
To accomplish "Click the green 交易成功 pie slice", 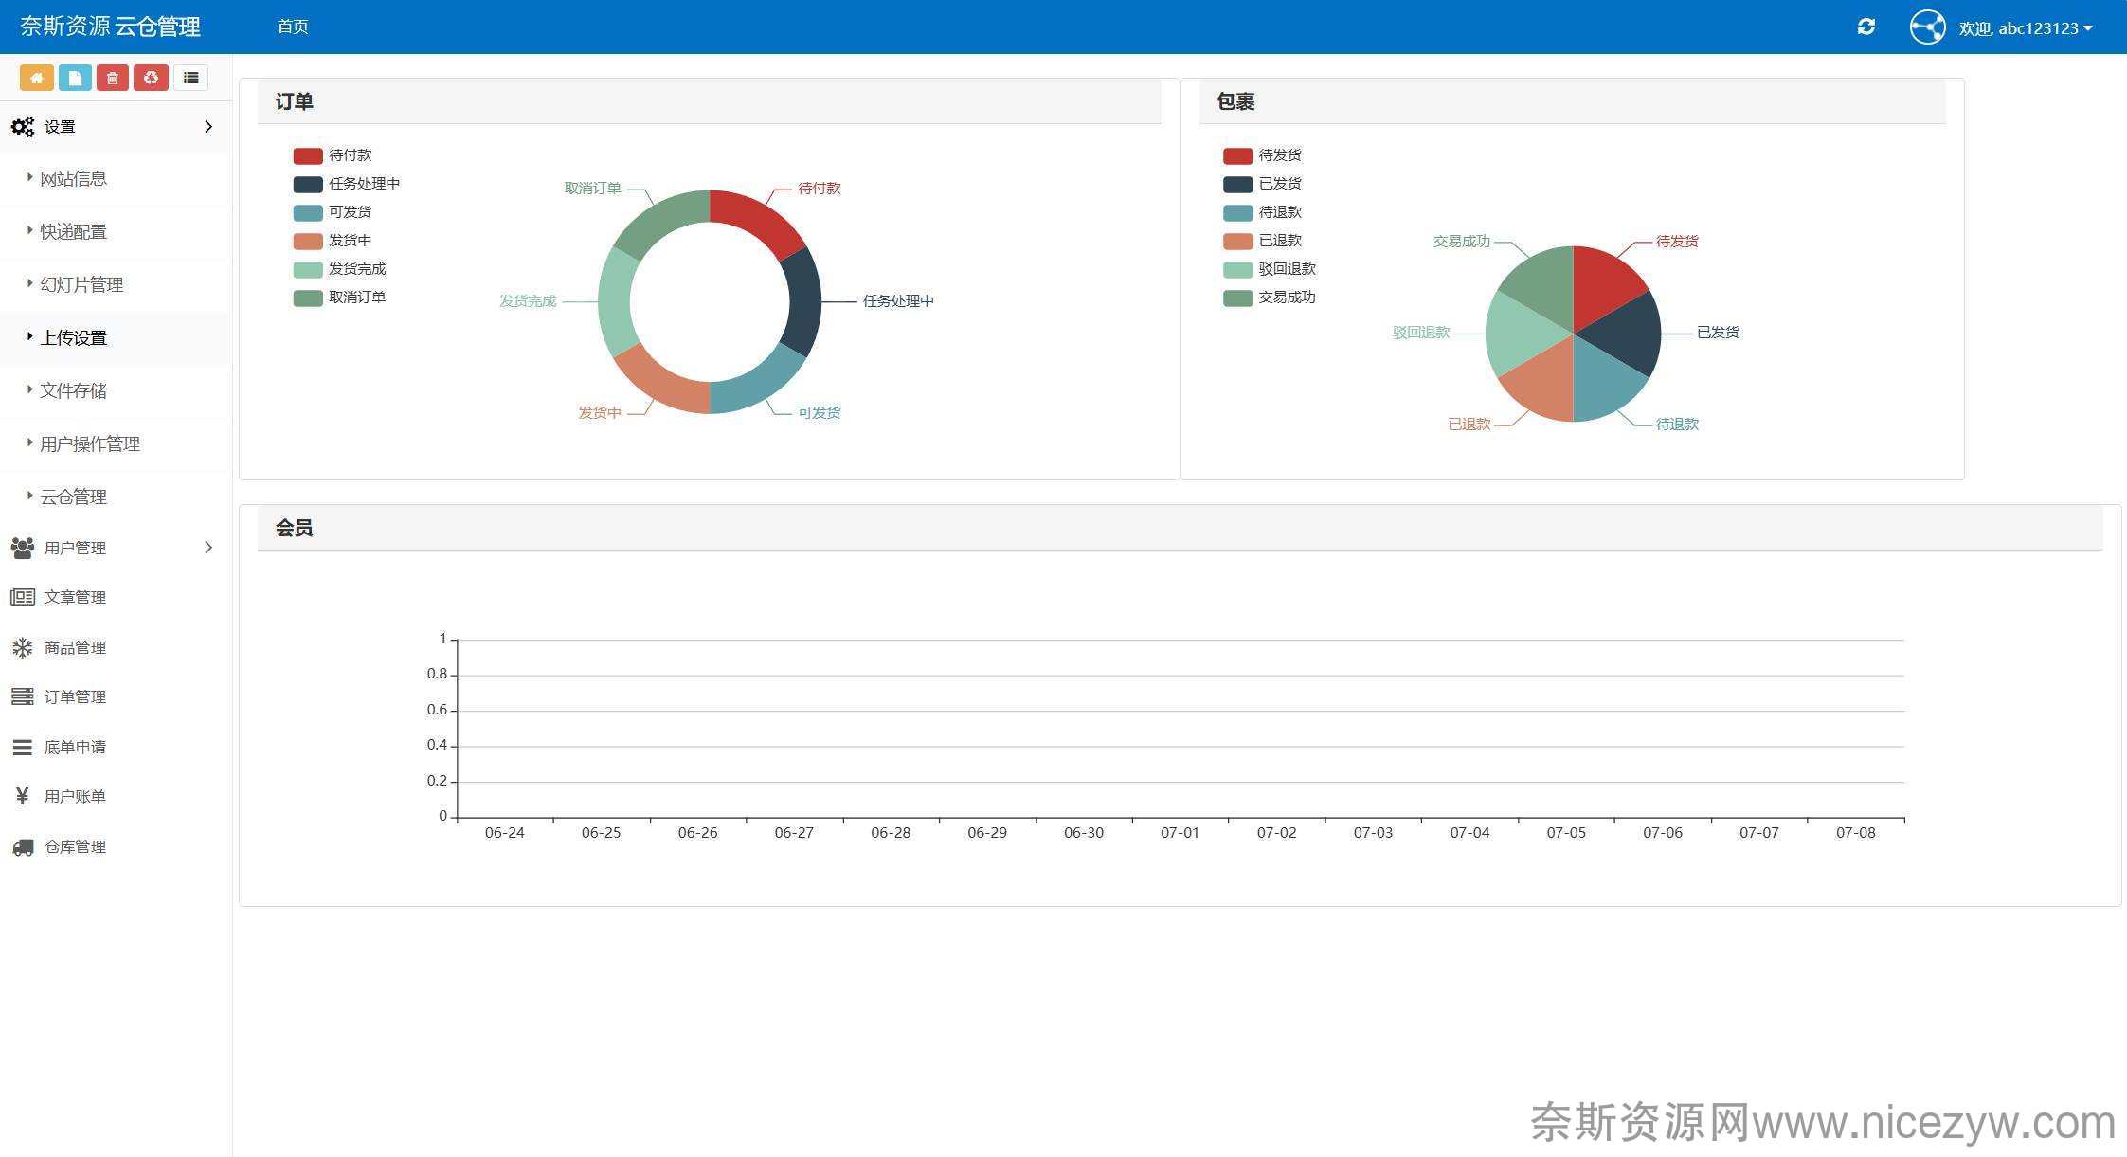I will pyautogui.click(x=1544, y=283).
